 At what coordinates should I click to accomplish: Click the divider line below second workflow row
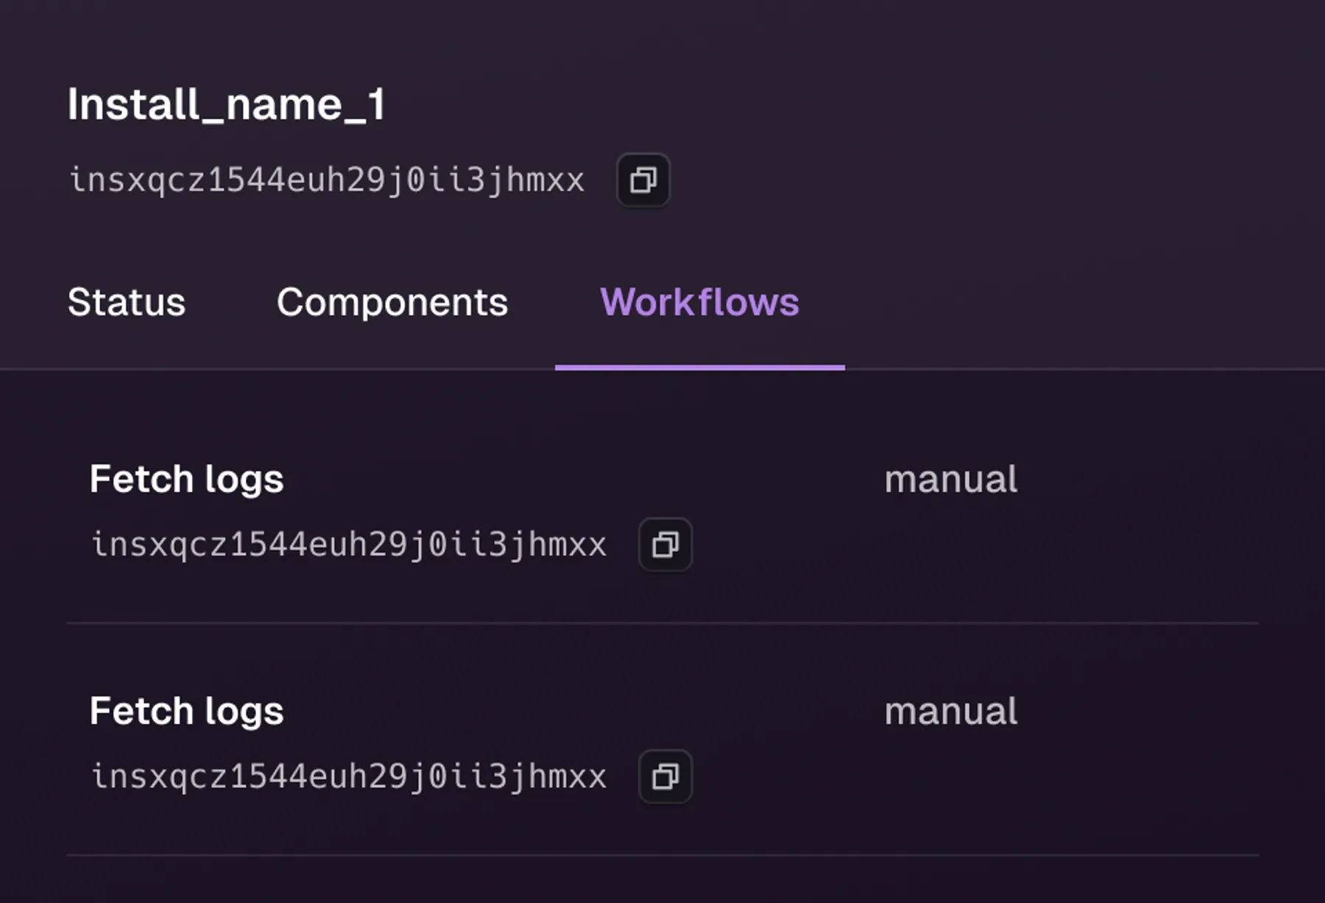click(662, 855)
